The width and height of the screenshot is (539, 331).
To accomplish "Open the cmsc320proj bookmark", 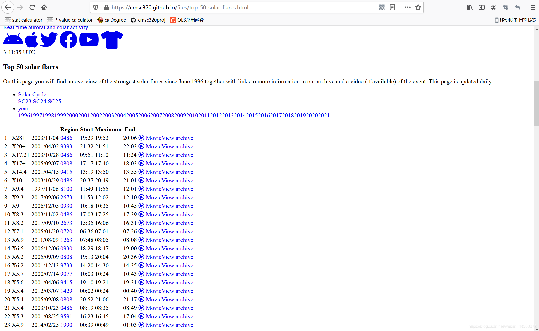I will tap(148, 20).
